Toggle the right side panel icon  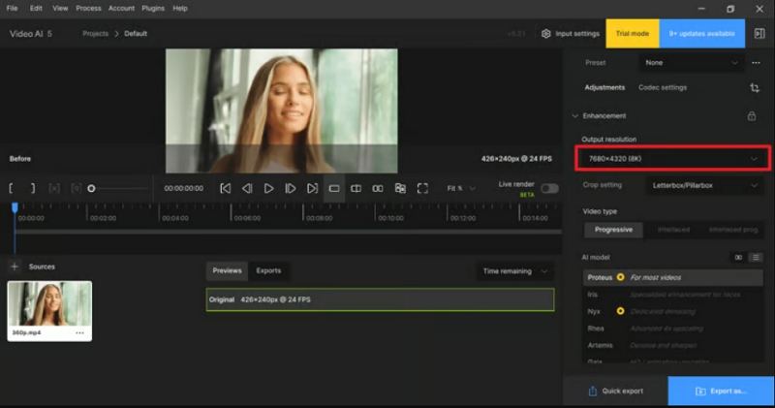tap(759, 34)
